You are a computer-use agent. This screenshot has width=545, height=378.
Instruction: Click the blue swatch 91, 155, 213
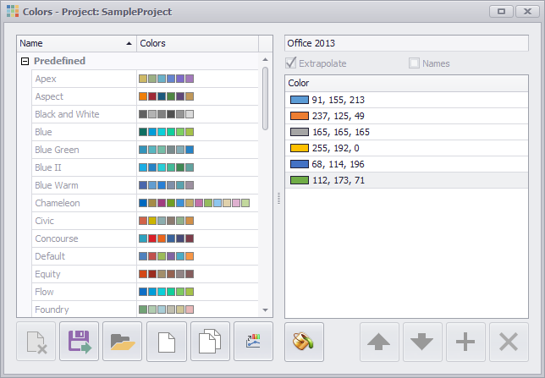pos(300,100)
